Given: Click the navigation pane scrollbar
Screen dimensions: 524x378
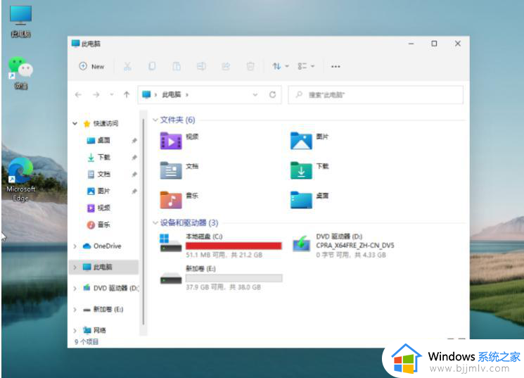Looking at the screenshot, I should coord(143,222).
